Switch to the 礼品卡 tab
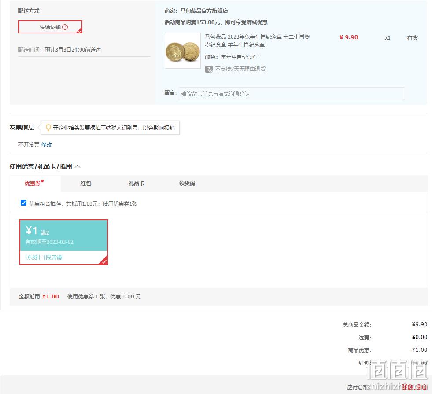432x394 pixels. point(137,184)
